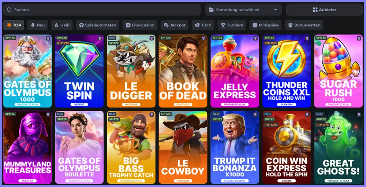The height and width of the screenshot is (187, 366).
Task: Click the BELATRA provider label
Action: 27,181
